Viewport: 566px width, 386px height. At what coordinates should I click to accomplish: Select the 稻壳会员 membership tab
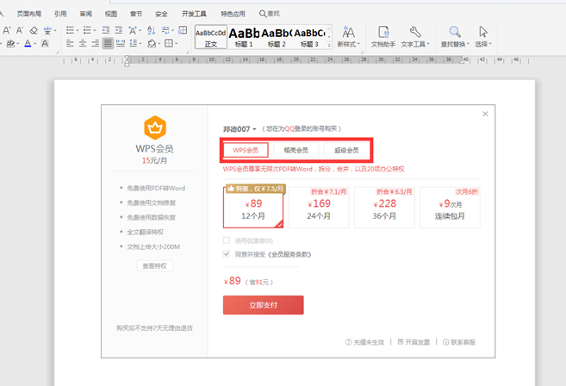tap(296, 150)
